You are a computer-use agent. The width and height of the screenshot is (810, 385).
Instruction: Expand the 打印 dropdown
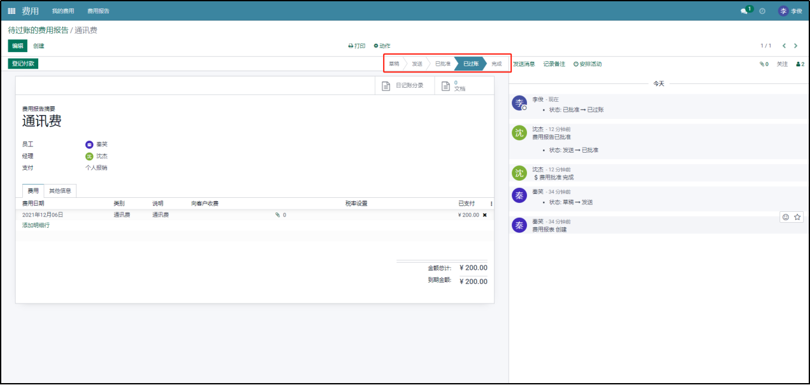point(357,46)
